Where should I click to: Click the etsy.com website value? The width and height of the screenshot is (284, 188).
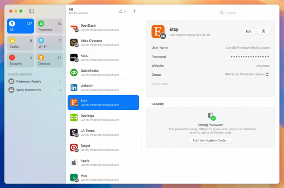263,66
